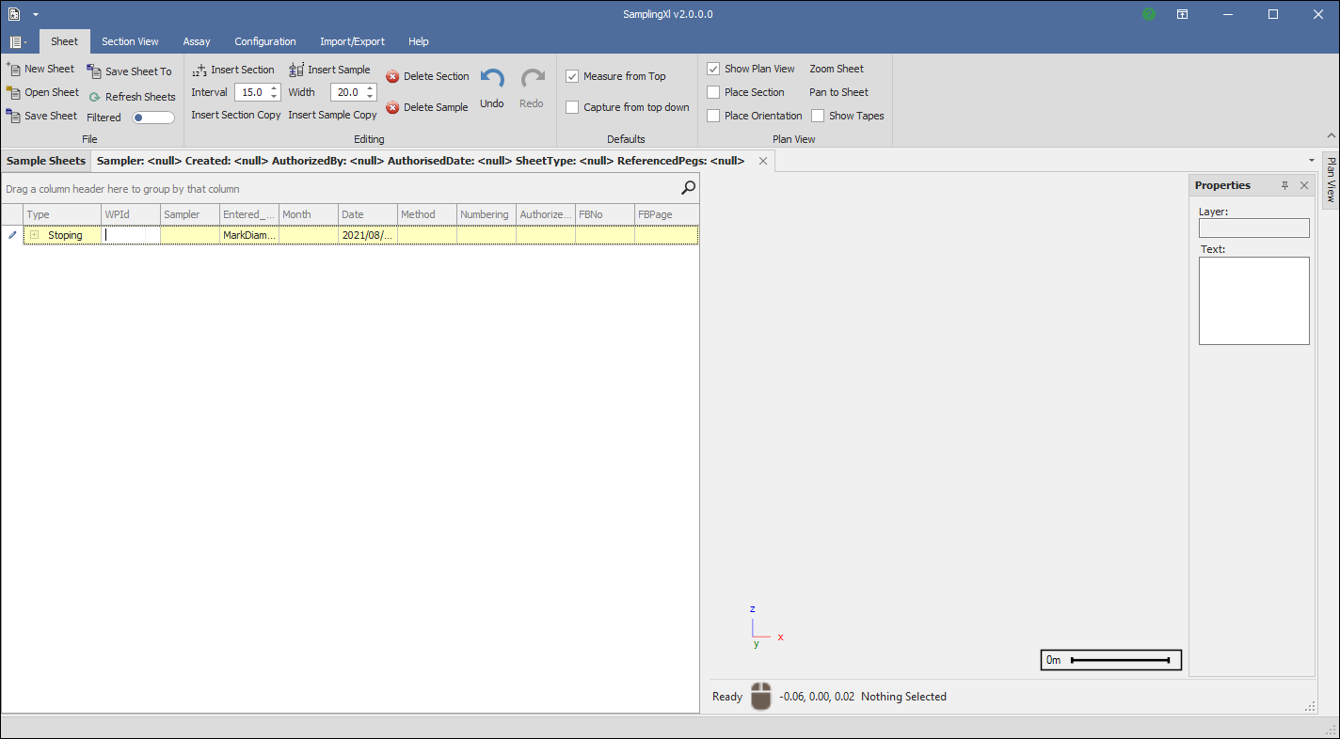The height and width of the screenshot is (739, 1340).
Task: Expand the Stoping row
Action: 34,235
